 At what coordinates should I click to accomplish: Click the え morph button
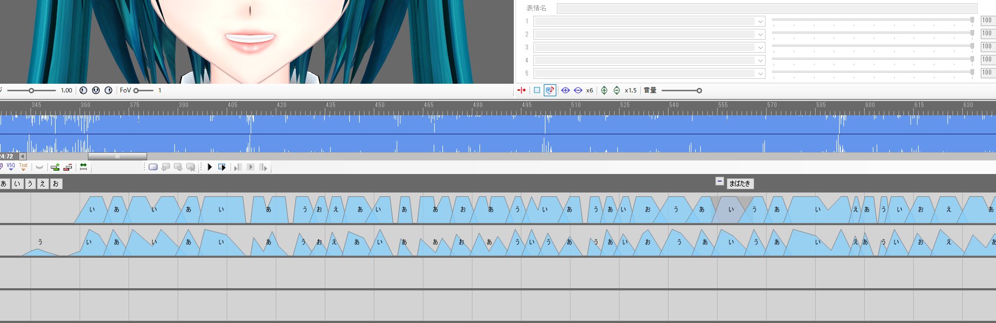point(43,184)
